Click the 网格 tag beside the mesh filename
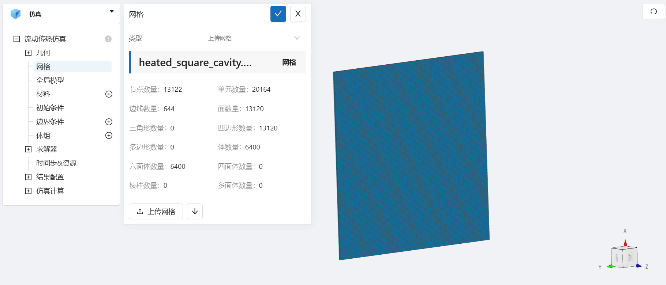The image size is (666, 285). click(289, 62)
